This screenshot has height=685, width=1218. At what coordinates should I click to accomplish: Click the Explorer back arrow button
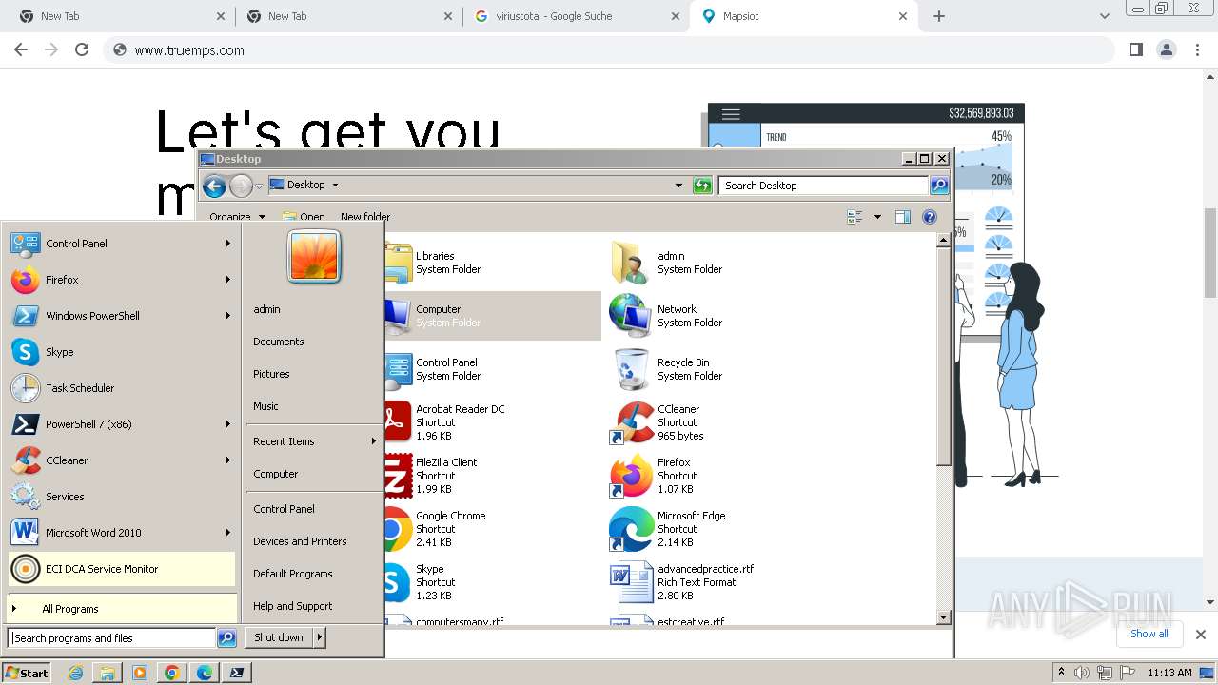(x=215, y=186)
